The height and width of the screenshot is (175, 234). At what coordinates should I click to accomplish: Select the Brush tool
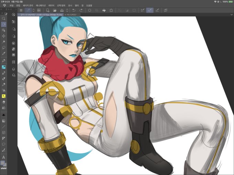pyautogui.click(x=3, y=73)
